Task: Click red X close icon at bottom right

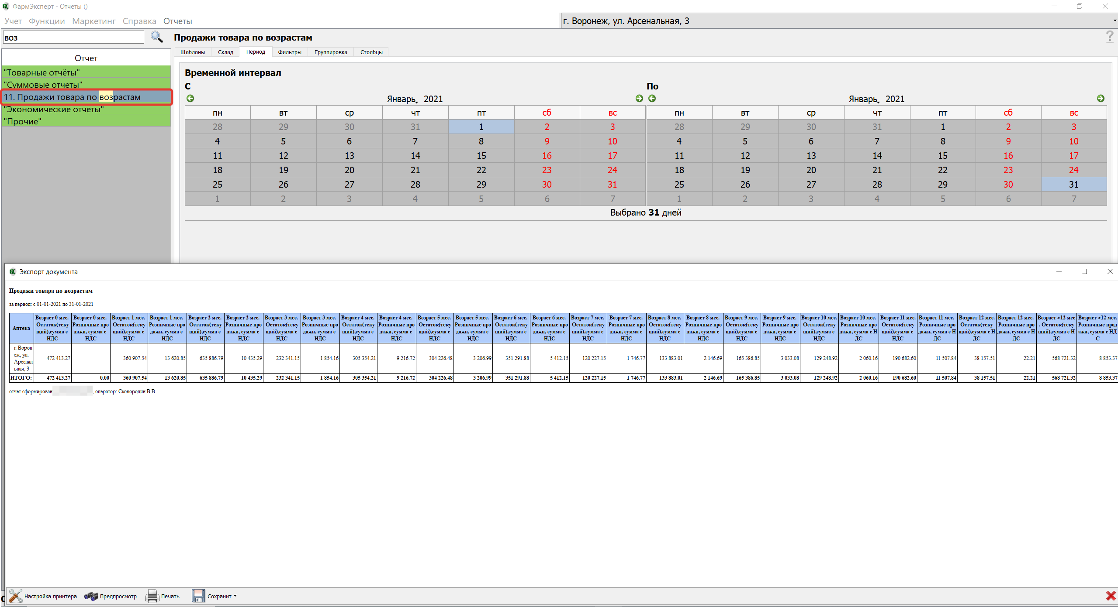Action: tap(1110, 596)
